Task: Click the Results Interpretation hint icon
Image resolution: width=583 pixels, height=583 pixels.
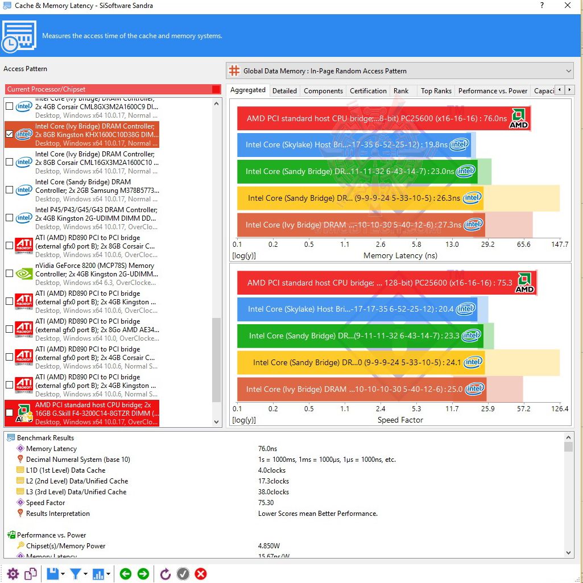Action: tap(20, 513)
